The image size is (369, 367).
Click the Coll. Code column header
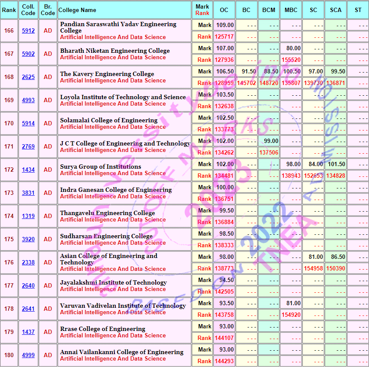click(x=28, y=10)
